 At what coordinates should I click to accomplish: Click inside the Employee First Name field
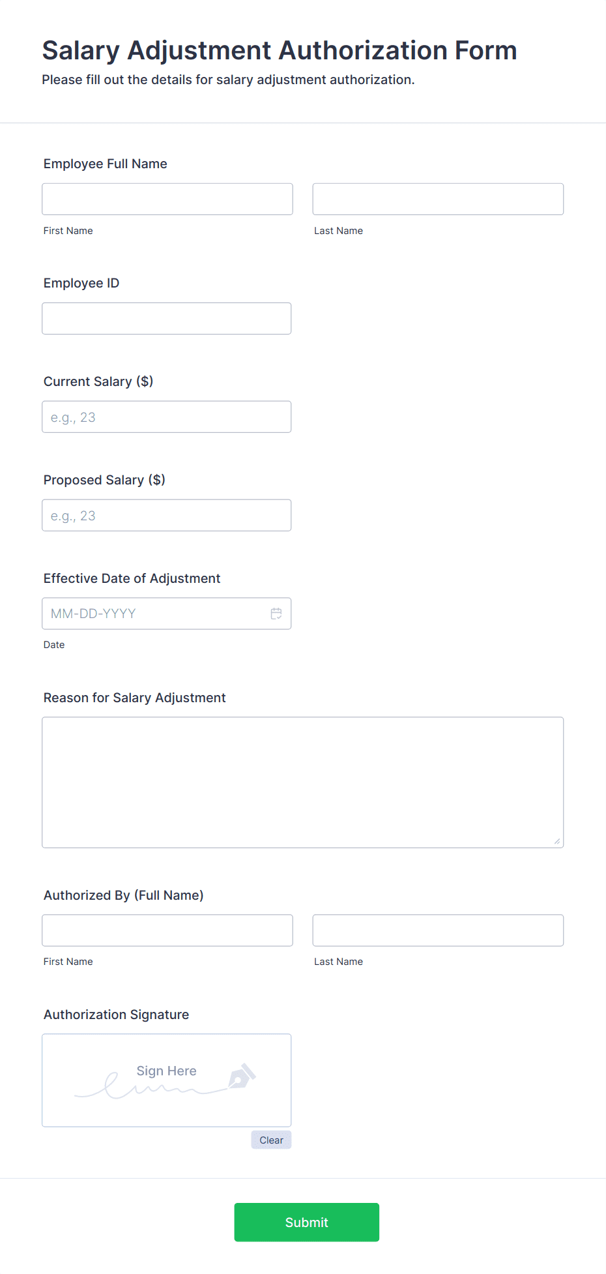pyautogui.click(x=167, y=198)
